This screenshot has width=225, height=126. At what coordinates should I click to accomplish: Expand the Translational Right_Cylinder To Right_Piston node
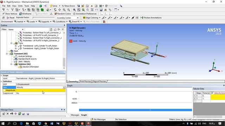coord(16,48)
